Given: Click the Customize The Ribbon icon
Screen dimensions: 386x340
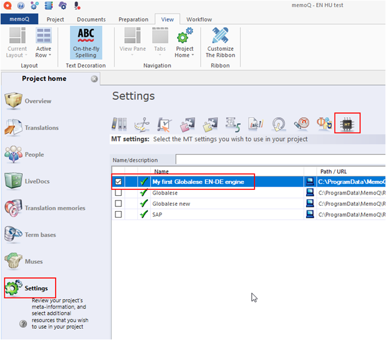Looking at the screenshot, I should [220, 43].
